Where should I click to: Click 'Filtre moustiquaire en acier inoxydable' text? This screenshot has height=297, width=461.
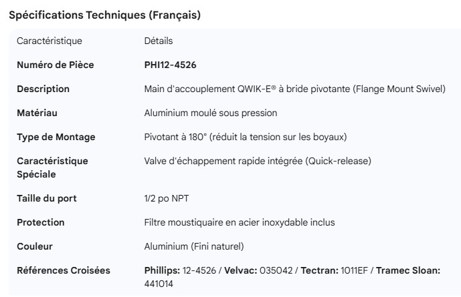tap(239, 222)
